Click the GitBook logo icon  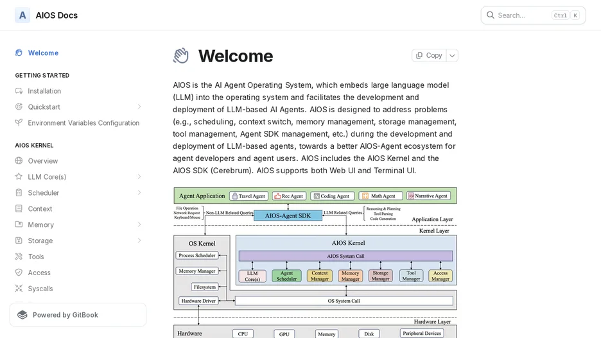[22, 315]
